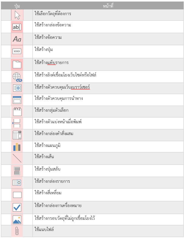Screen dimensions: 184x238
Task: Click the Text Box control icon
Action: click(17, 27)
